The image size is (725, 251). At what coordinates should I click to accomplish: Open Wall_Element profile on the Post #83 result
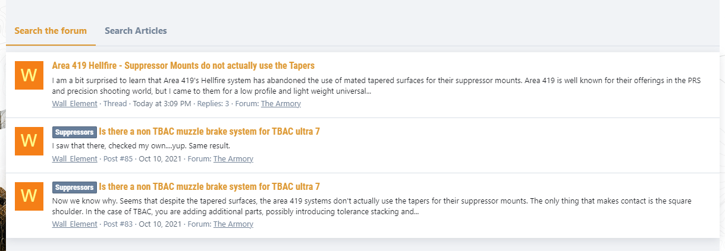click(74, 224)
